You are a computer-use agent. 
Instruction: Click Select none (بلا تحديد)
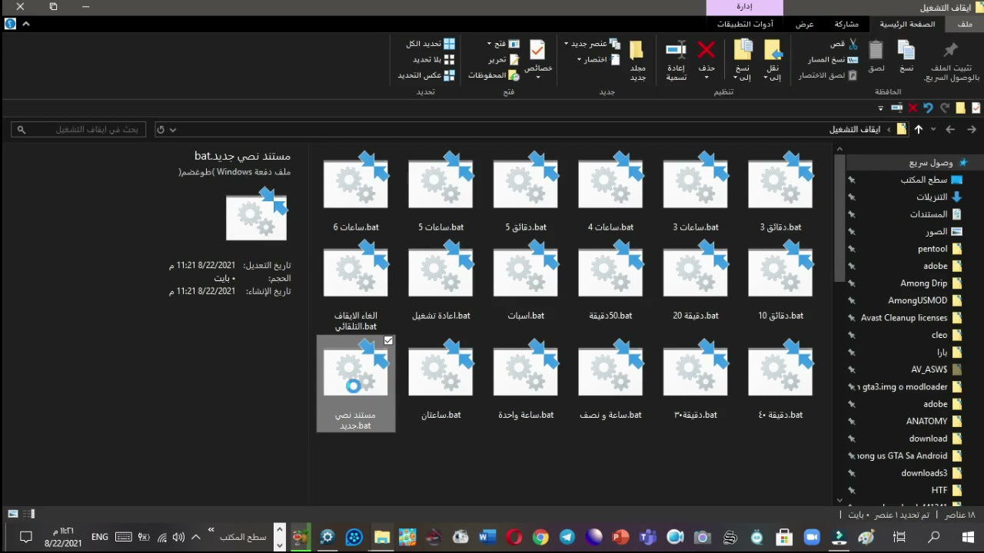coord(434,59)
